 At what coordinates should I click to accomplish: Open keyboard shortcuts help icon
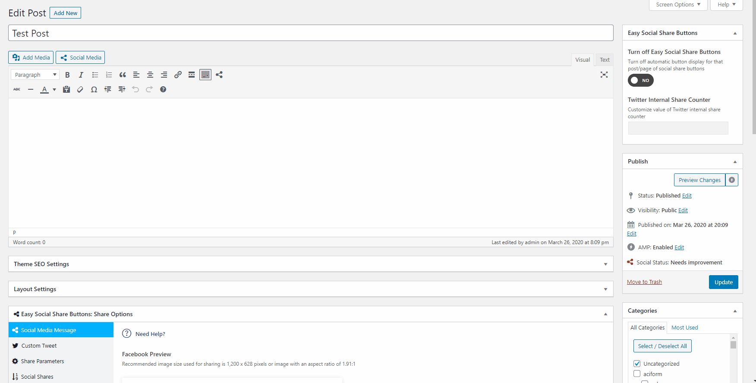pos(163,90)
